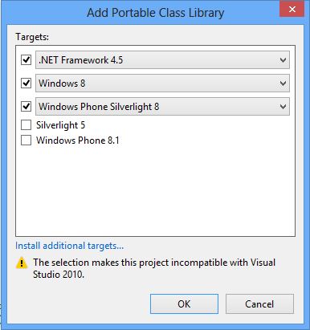Expand the Windows Phone Silverlight dropdown arrow
Screen dimensions: 310x330
pyautogui.click(x=283, y=107)
